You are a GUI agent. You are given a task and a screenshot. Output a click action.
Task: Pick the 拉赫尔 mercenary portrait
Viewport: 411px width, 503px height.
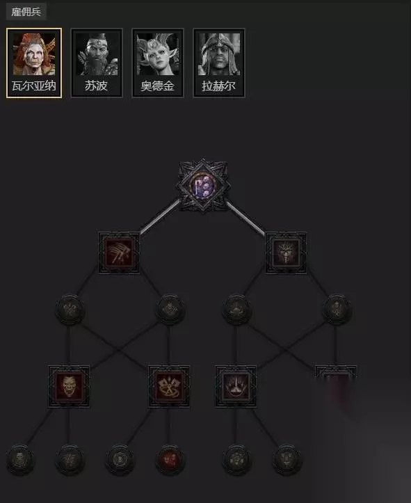click(219, 63)
